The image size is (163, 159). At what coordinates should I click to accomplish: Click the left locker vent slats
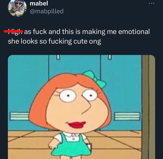(x=19, y=116)
